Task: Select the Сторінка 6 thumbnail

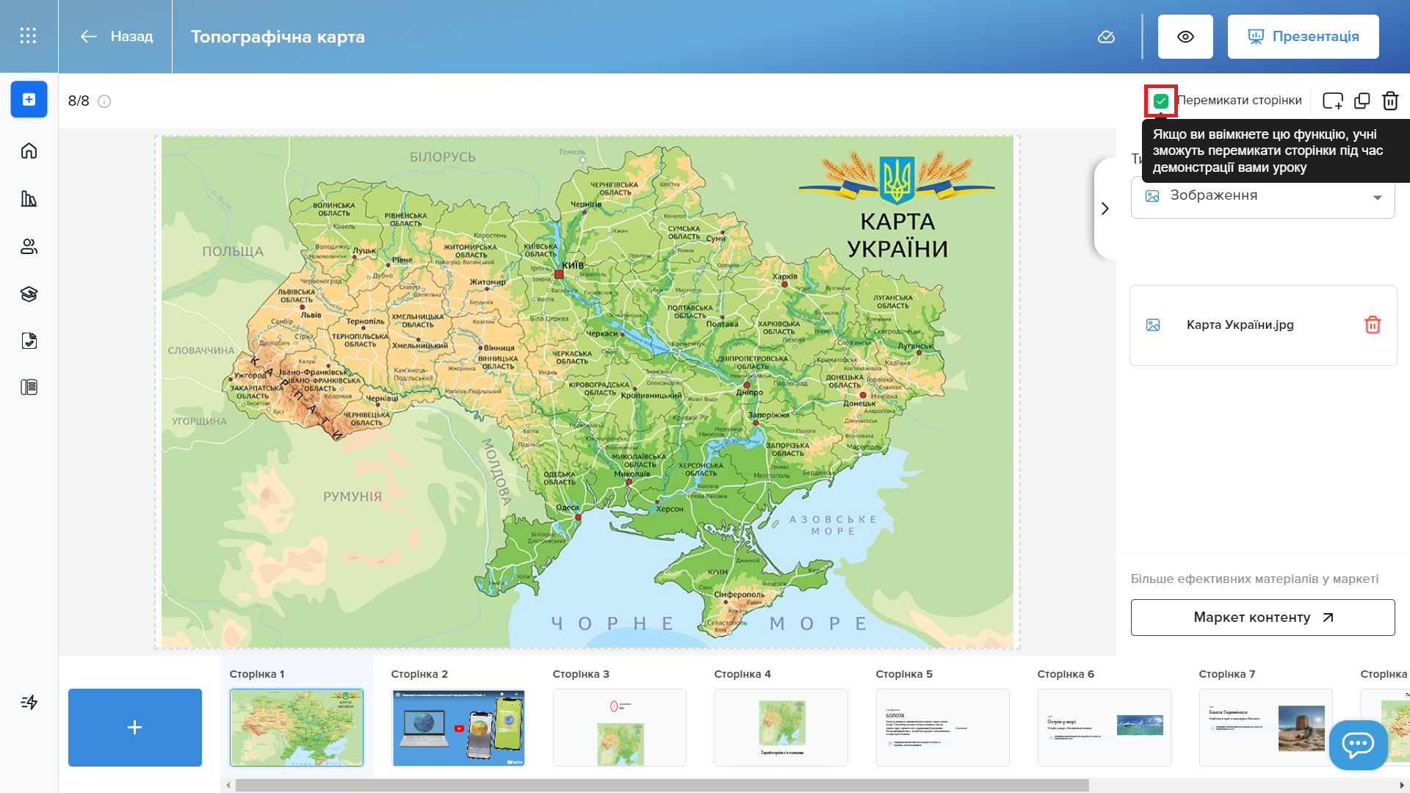Action: click(1104, 727)
